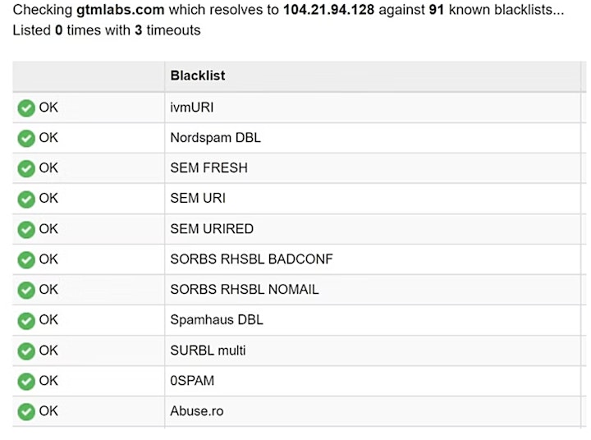Viewport: 591px width, 440px height.
Task: Click the green icon for SORBS RHSBL NOMAIL
Action: point(26,291)
